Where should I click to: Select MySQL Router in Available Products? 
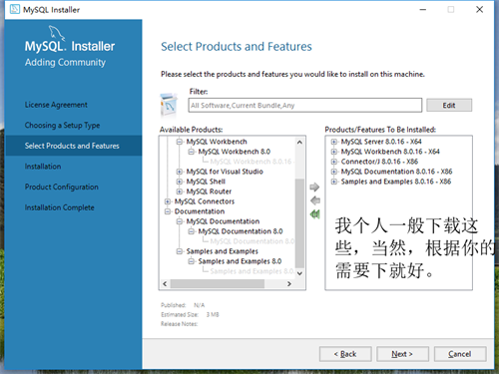209,191
